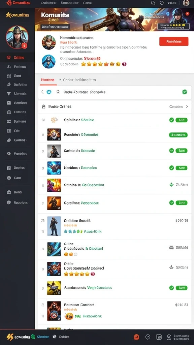The height and width of the screenshot is (345, 194).
Task: Click the back chevron in search bar
Action: 42,92
